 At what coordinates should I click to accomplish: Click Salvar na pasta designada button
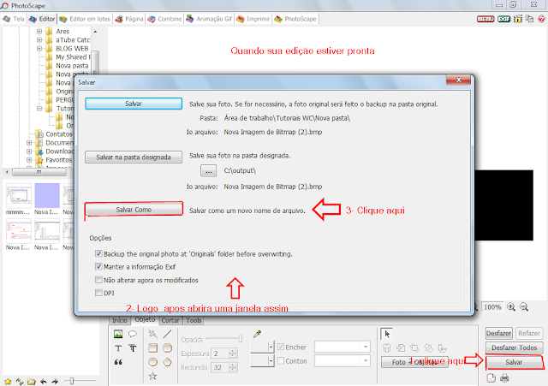click(x=134, y=157)
